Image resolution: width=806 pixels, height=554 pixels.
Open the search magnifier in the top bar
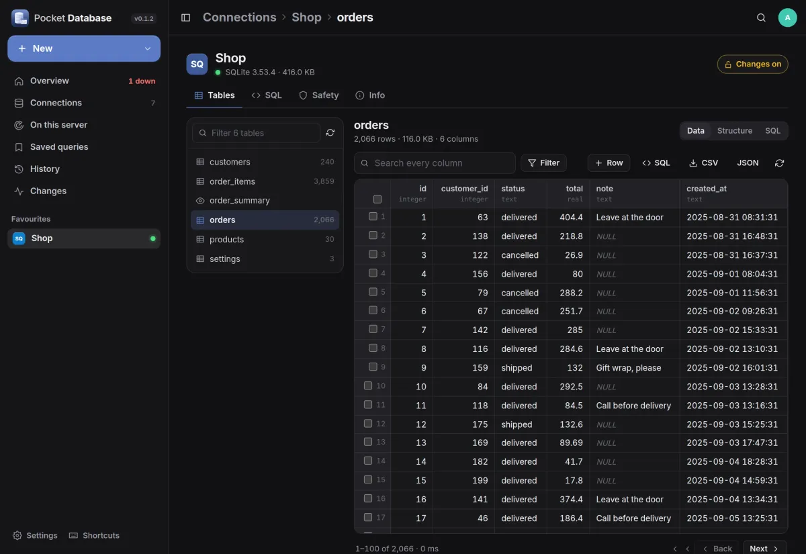(x=761, y=17)
